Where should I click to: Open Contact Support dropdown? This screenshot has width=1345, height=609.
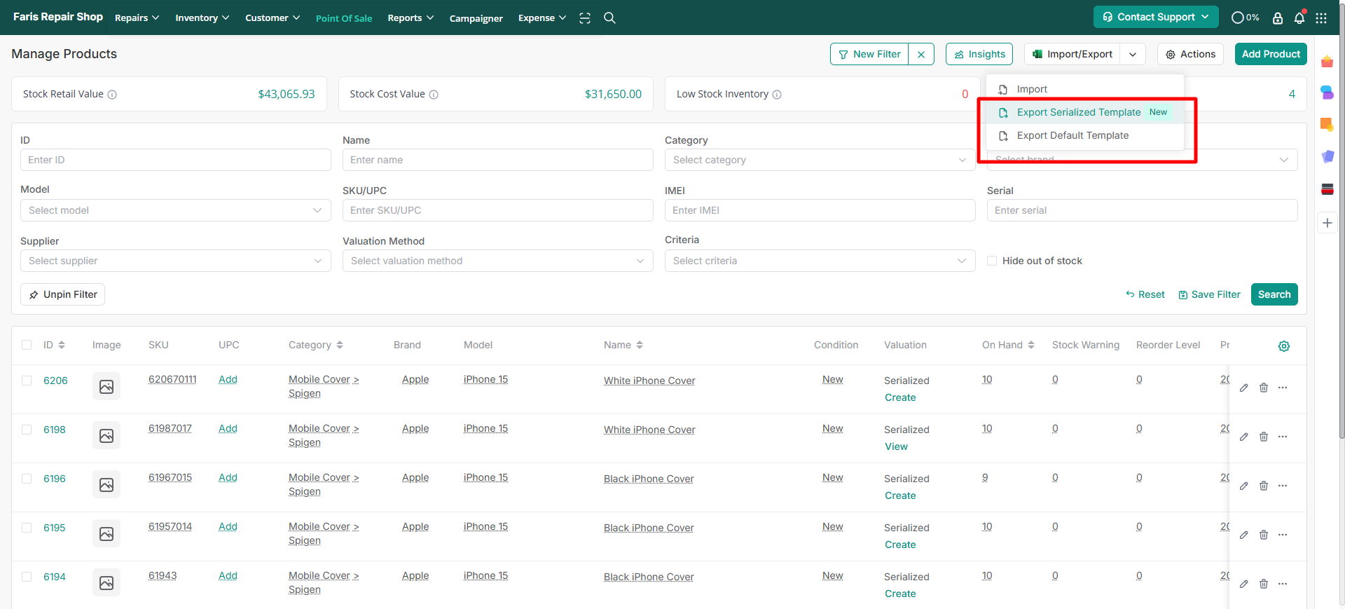1156,17
